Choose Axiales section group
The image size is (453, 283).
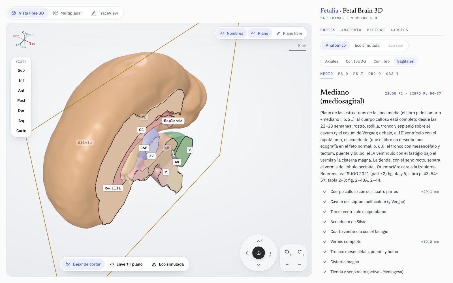pos(332,61)
